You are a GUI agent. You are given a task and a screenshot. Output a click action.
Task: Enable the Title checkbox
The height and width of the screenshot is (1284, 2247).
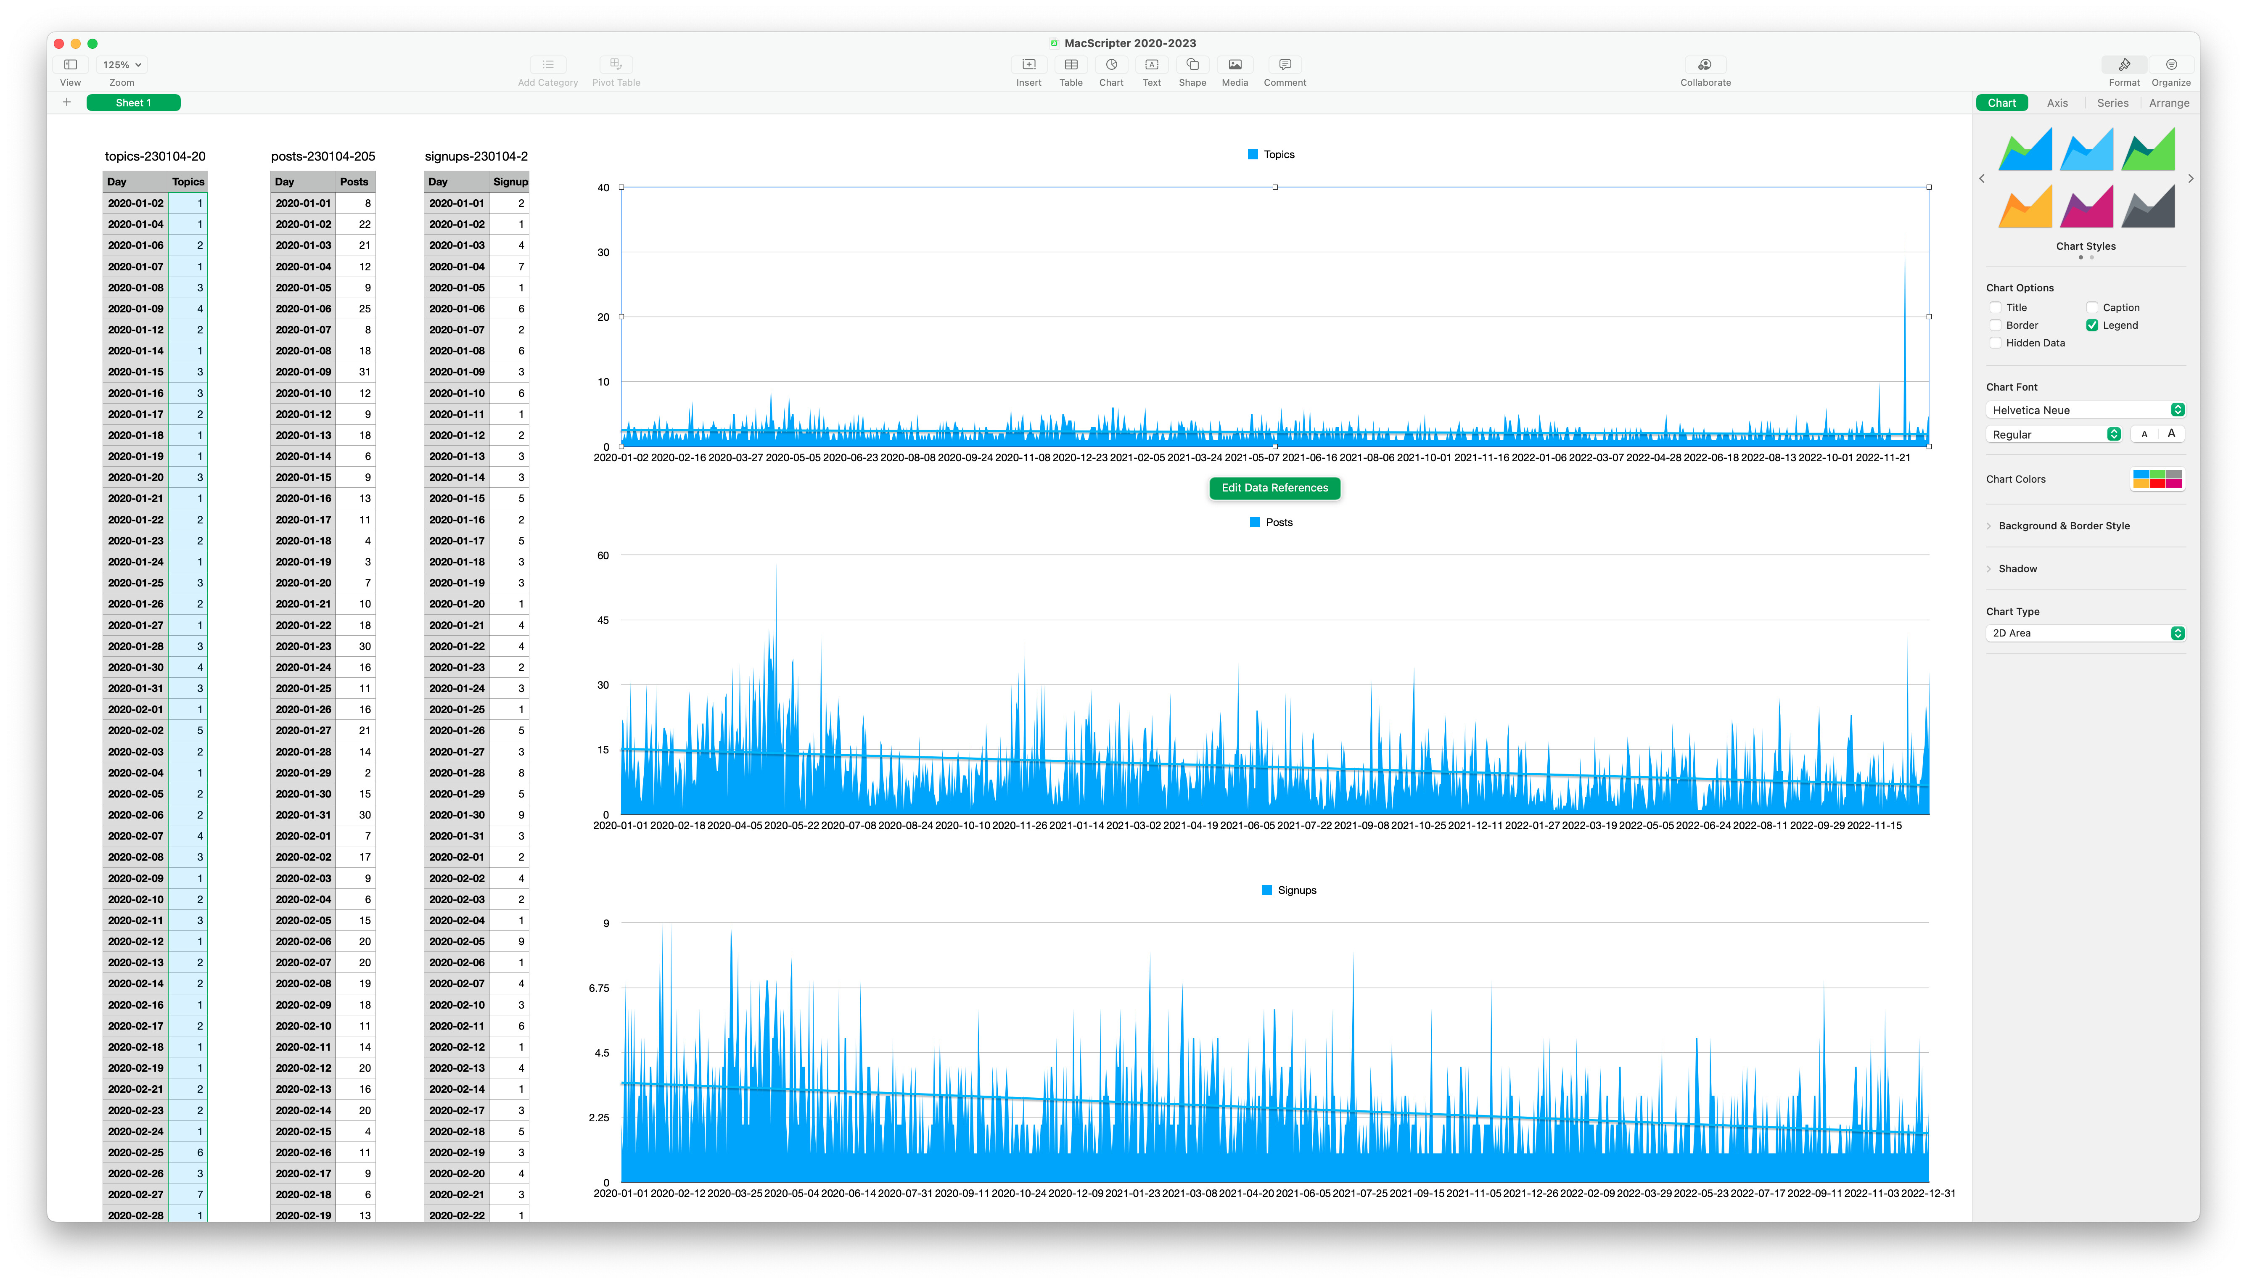[x=1995, y=308]
